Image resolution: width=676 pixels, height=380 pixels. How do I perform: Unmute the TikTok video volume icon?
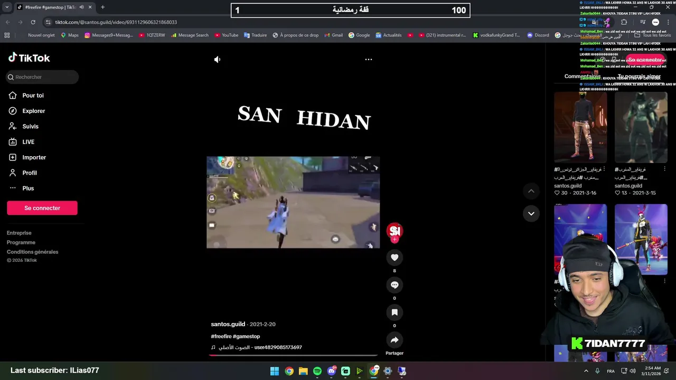(217, 60)
